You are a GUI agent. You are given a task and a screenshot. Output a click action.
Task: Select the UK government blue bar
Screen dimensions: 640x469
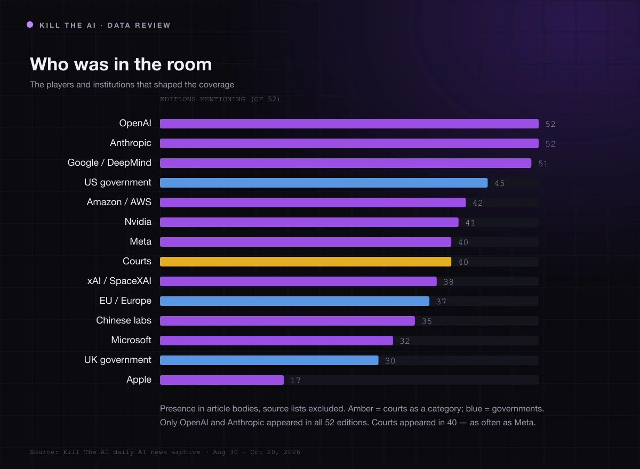click(269, 360)
